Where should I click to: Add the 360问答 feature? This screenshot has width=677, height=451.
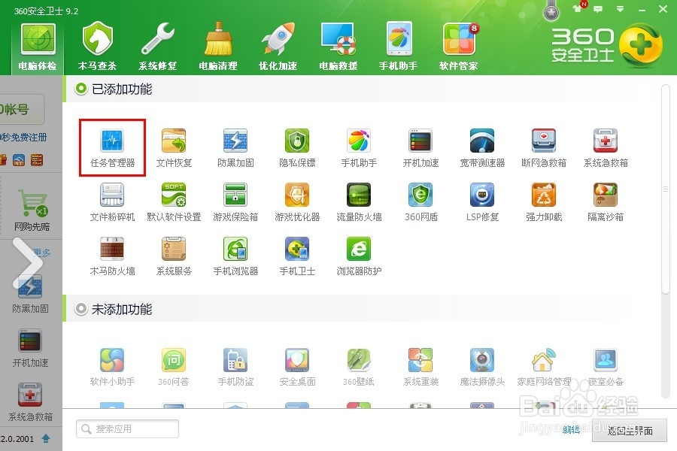[x=174, y=367]
